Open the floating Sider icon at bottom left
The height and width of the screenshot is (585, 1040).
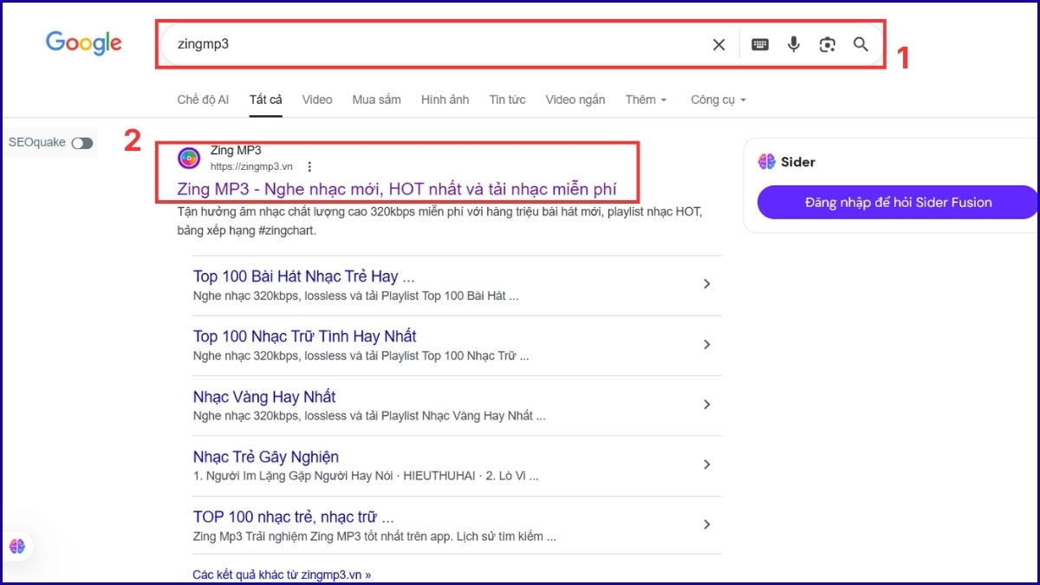coord(17,546)
